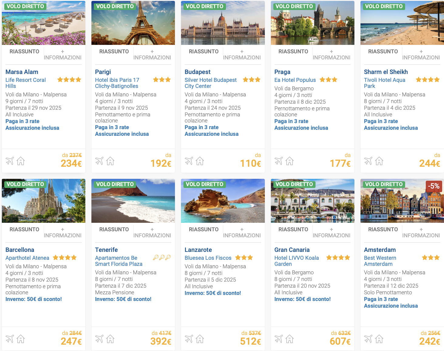Click the hotel house icon on Amsterdam card

(x=379, y=339)
